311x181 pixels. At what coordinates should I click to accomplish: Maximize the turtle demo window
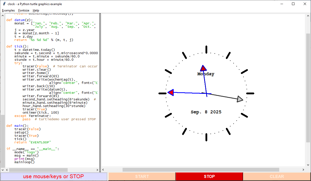click(x=293, y=4)
